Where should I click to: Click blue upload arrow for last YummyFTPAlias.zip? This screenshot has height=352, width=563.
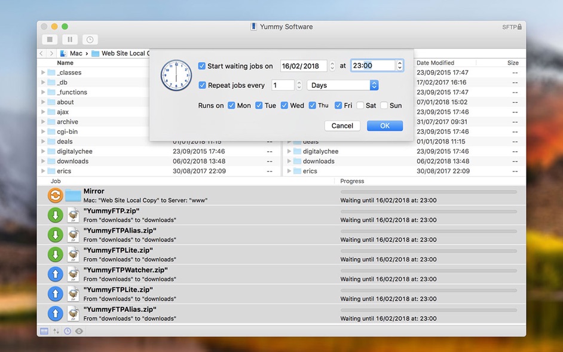[56, 314]
